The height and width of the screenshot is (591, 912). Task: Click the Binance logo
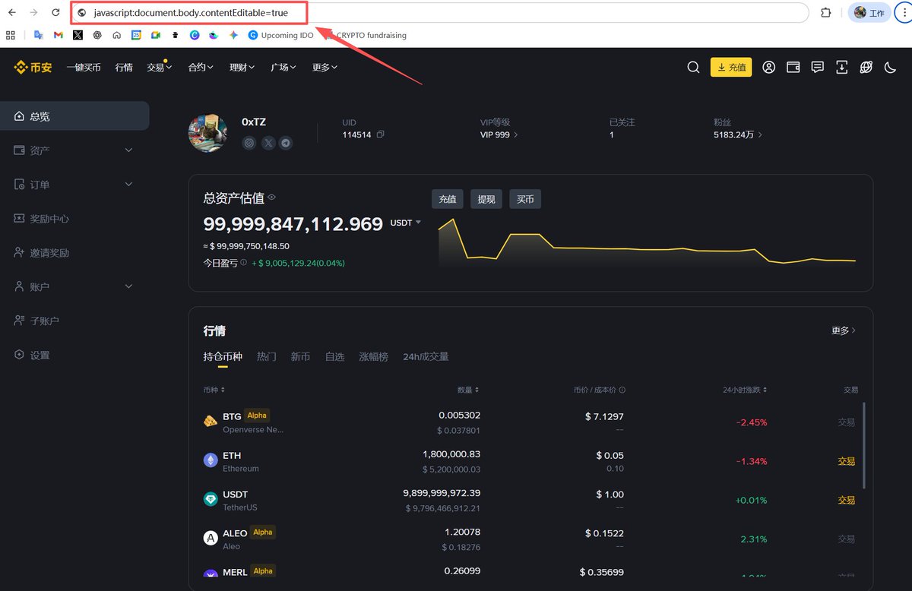33,67
